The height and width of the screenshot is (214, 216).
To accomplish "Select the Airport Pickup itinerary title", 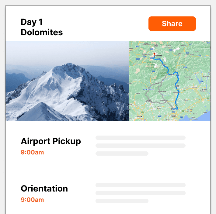I will 51,141.
